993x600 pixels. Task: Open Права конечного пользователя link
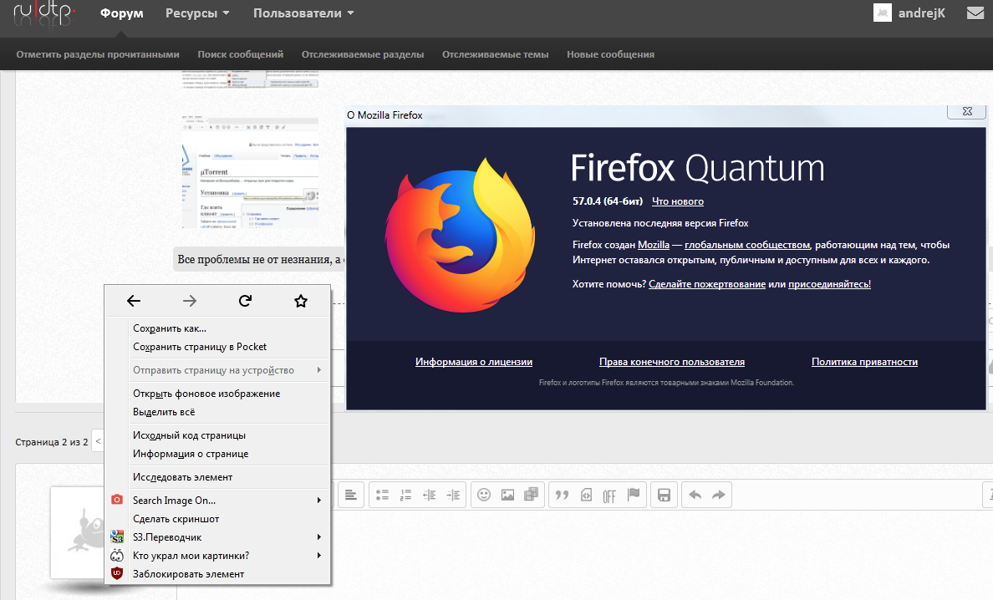click(672, 361)
